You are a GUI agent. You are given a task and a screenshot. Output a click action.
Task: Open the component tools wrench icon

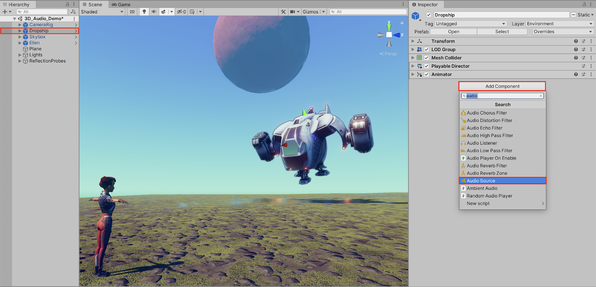click(x=283, y=12)
